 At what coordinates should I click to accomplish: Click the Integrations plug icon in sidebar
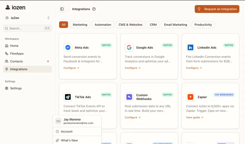[7, 69]
